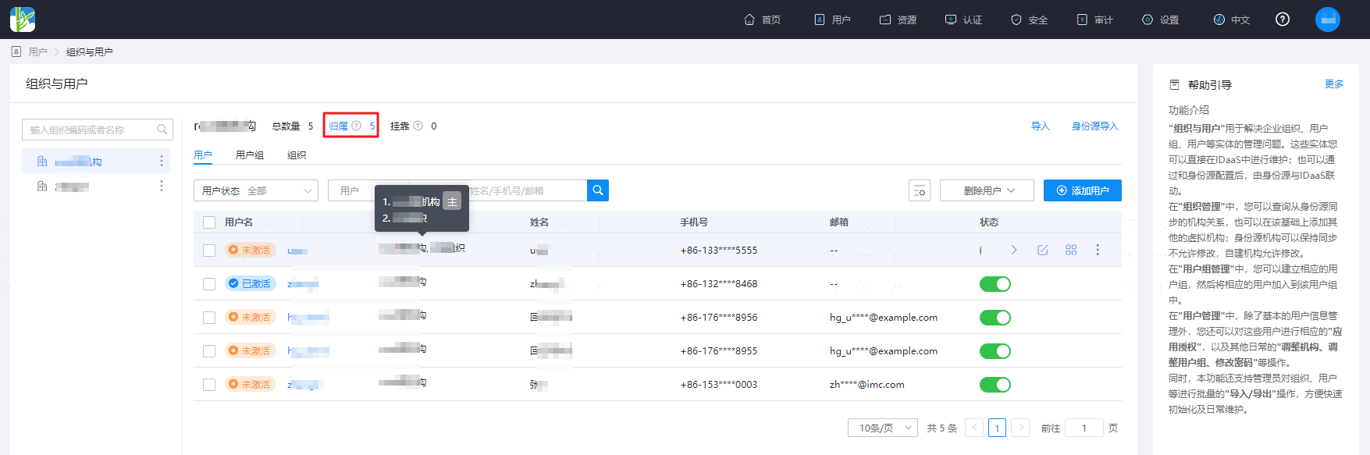
Task: Check the select-all checkbox in table header
Action: (209, 222)
